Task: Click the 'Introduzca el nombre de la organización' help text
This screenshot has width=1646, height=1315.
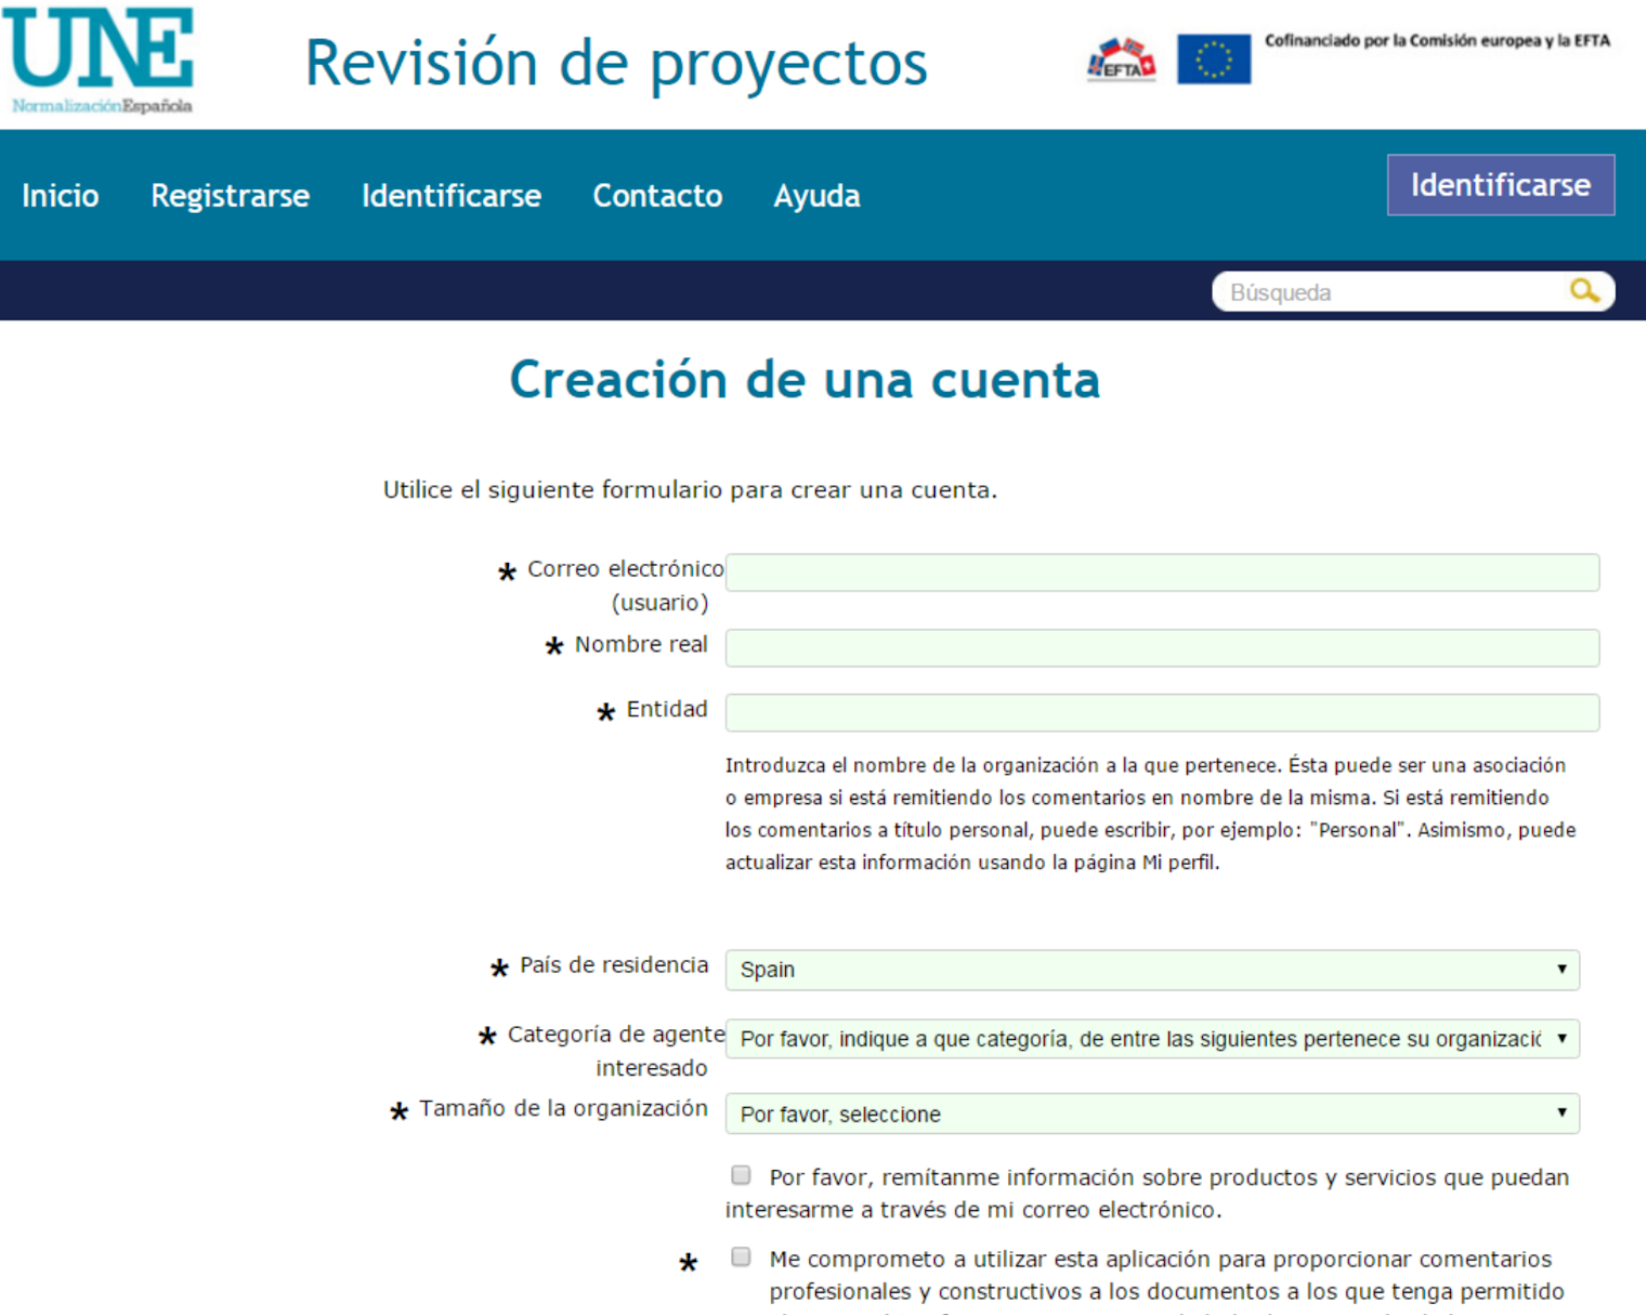Action: pyautogui.click(x=1150, y=814)
